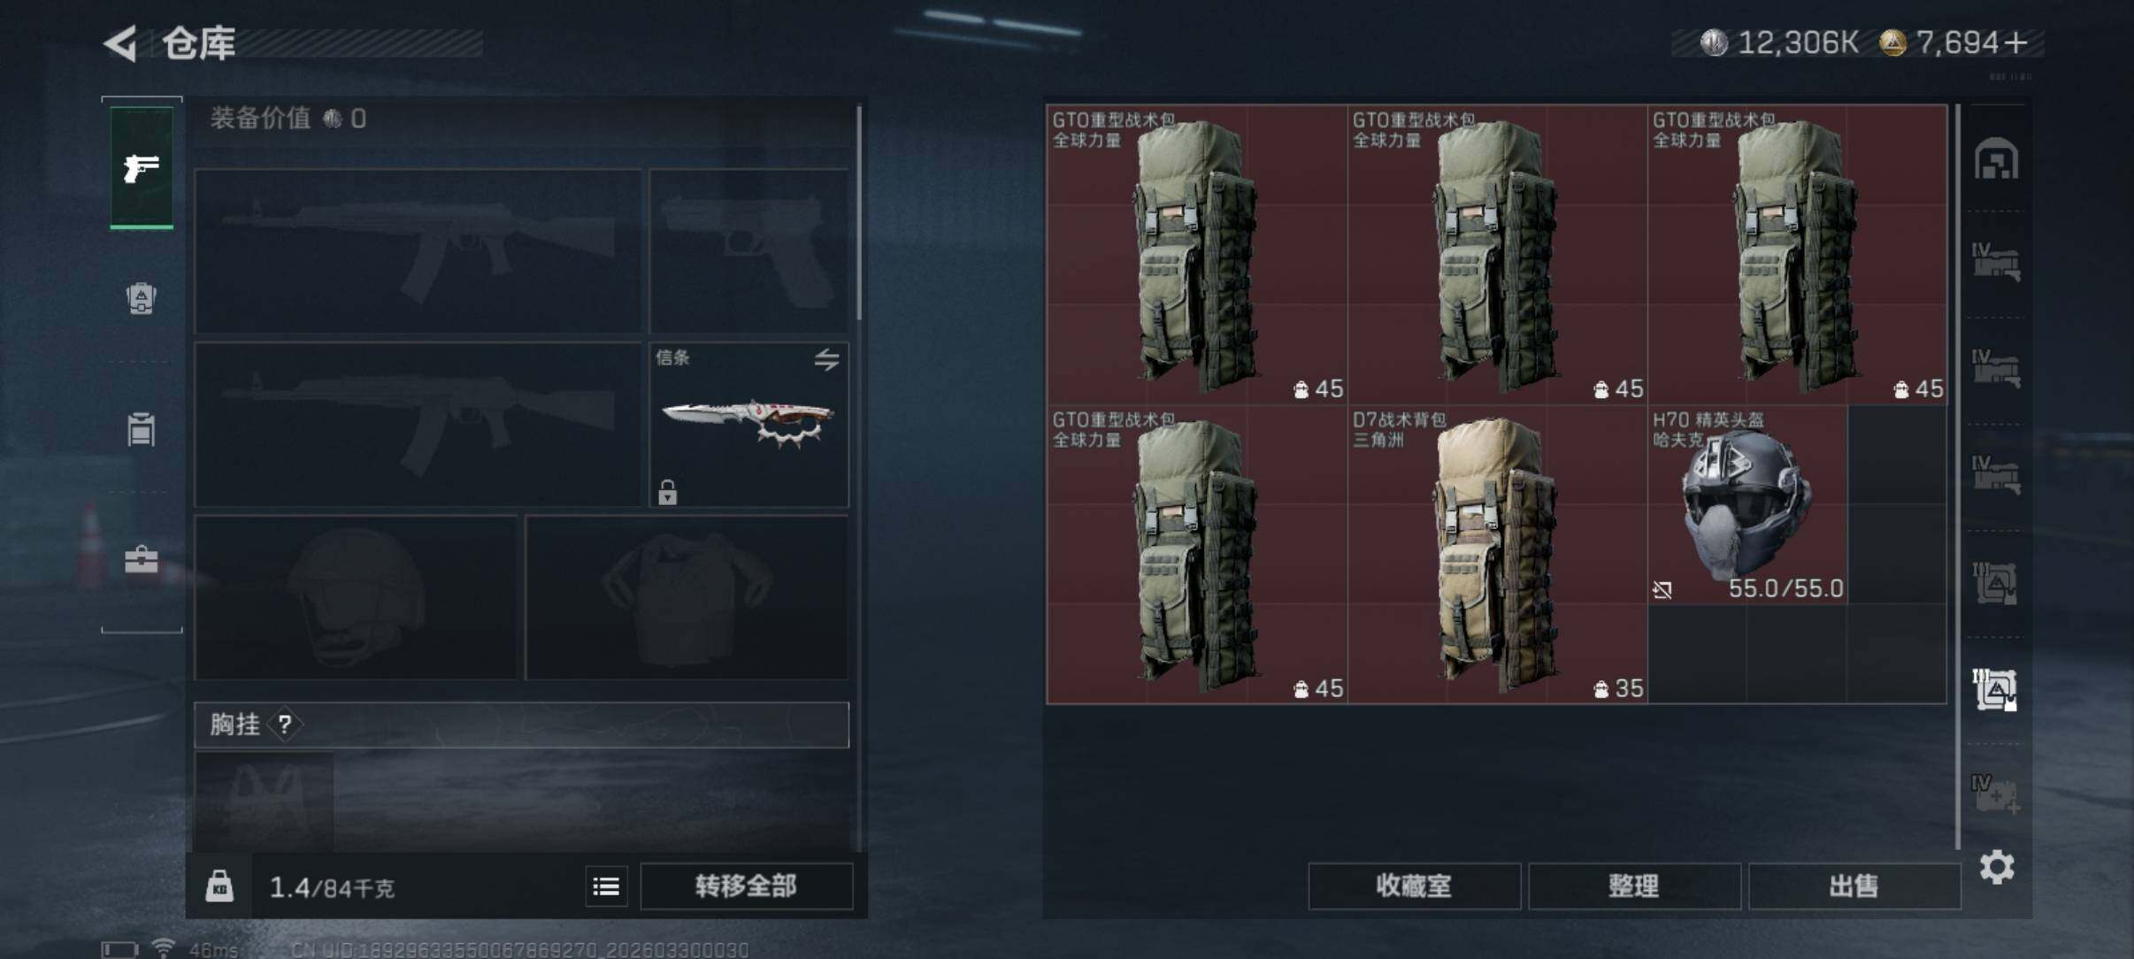Open storage settings gear icon
The width and height of the screenshot is (2134, 959).
coord(1997,867)
